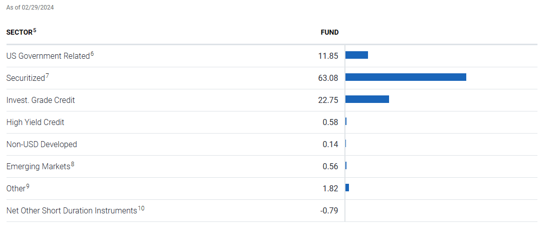Click the Invest. Grade Credit bar

tap(367, 99)
